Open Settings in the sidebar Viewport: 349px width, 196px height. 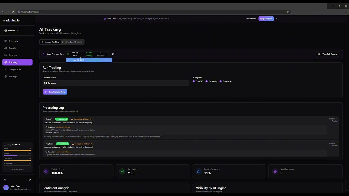(17, 76)
